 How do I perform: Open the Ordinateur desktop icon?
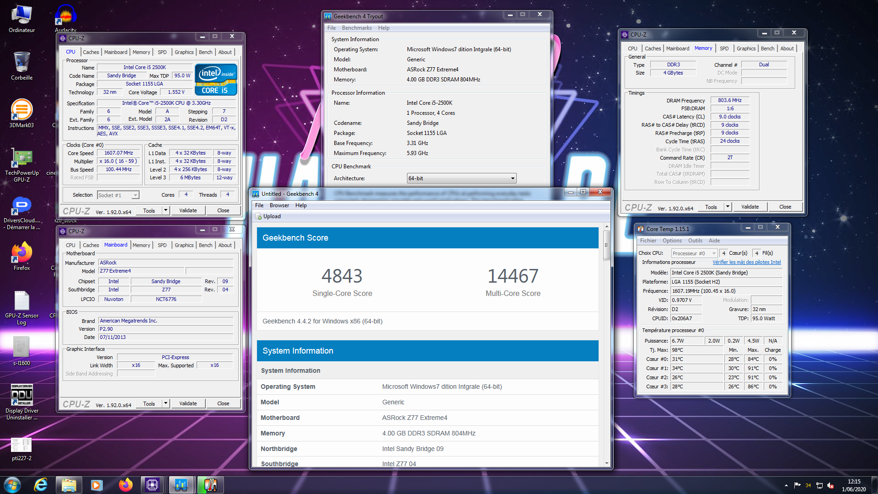21,19
